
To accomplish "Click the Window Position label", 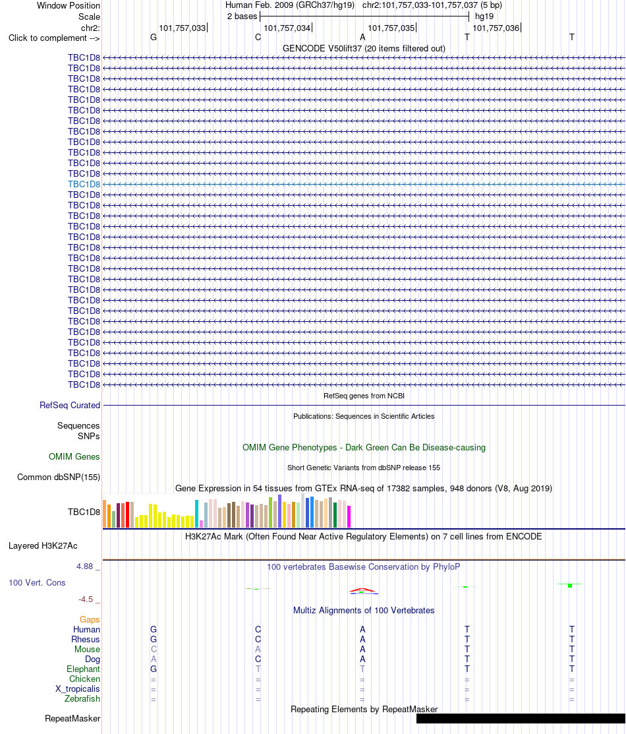I will coord(69,6).
